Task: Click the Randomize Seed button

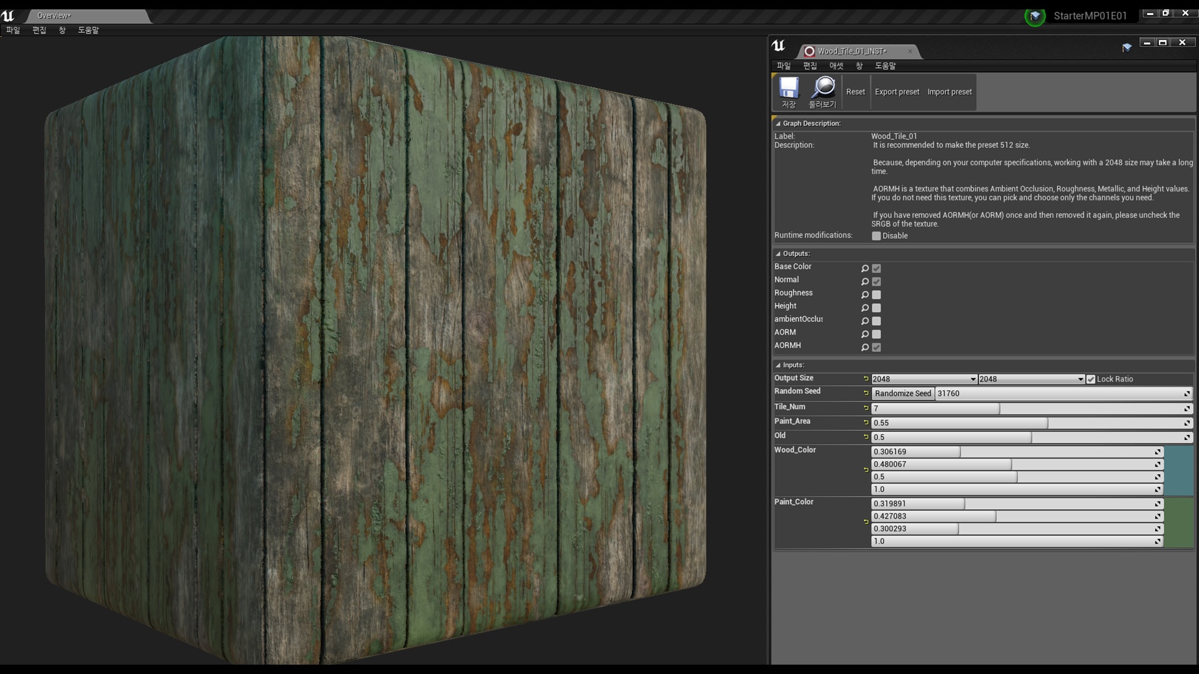Action: point(902,393)
